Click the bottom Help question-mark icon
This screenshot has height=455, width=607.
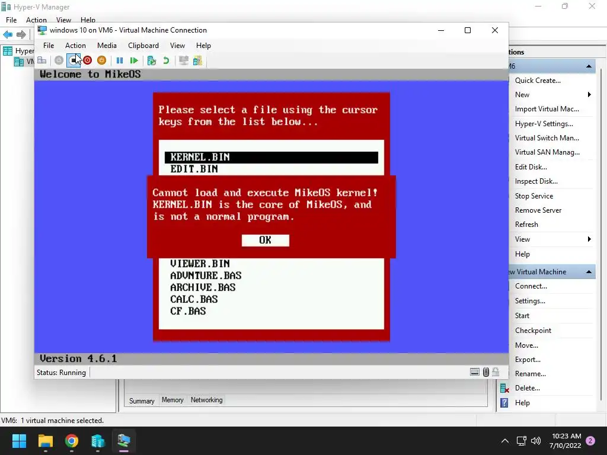(x=504, y=403)
